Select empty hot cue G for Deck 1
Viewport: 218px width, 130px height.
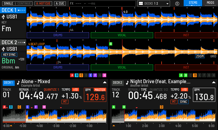100,75
